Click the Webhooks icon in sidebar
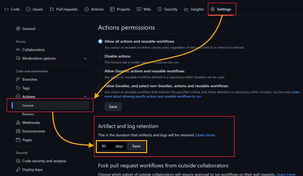303x176 pixels. point(18,123)
